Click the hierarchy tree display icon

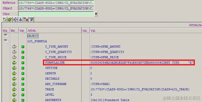[x=26, y=20]
